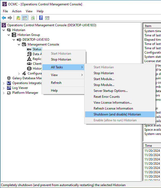Click the Status node icon
This screenshot has width=161, height=188.
(29, 49)
